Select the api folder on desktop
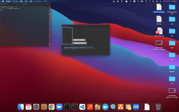This screenshot has width=179, height=112. 172,20
